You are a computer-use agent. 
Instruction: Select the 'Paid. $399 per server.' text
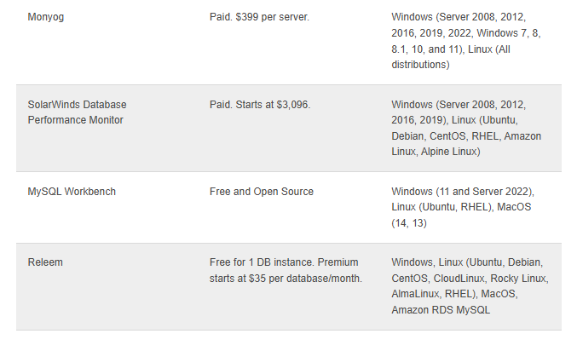pyautogui.click(x=259, y=17)
